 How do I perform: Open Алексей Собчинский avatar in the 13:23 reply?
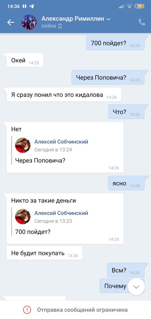pos(23,217)
